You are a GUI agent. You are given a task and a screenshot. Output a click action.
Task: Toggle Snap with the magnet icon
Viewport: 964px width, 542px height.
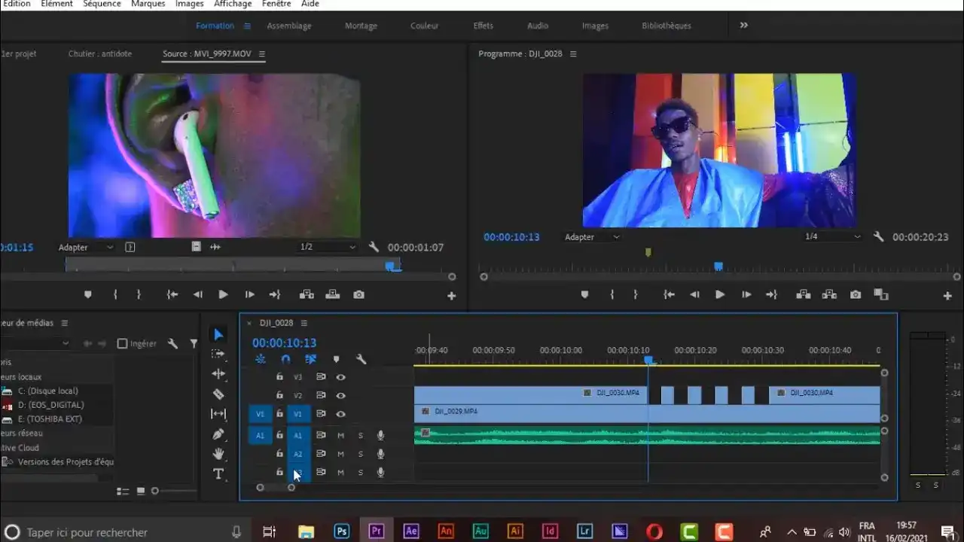(285, 359)
